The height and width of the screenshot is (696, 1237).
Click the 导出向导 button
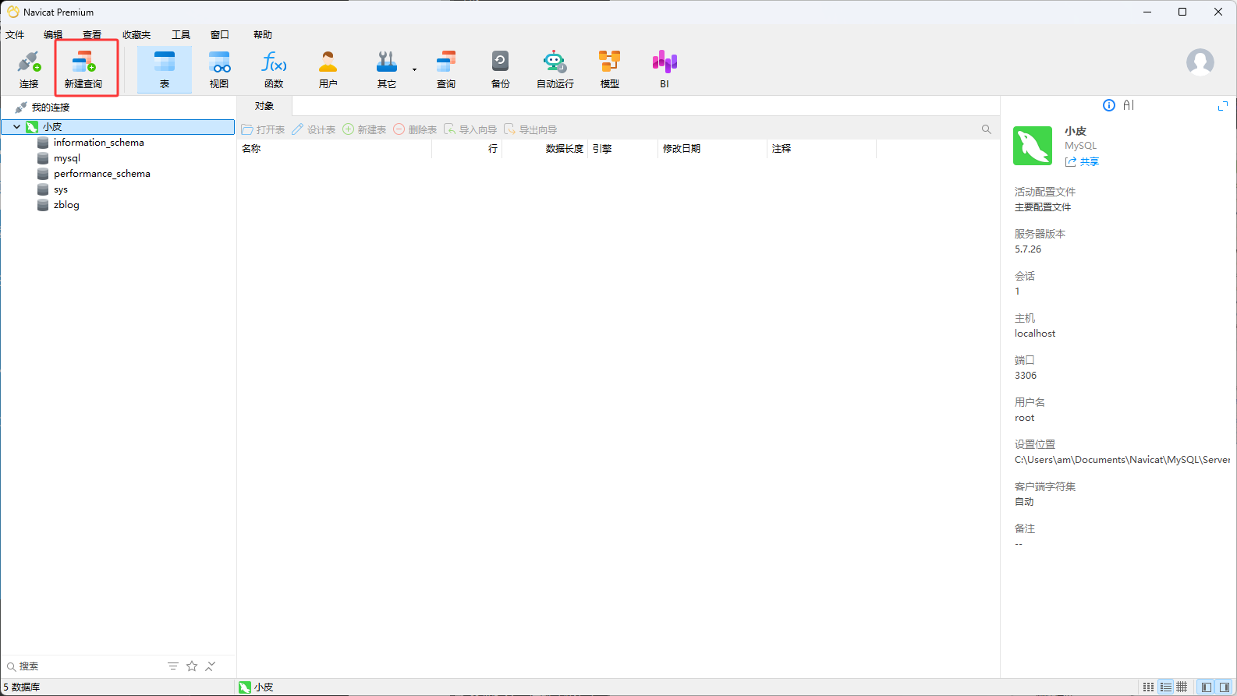530,129
